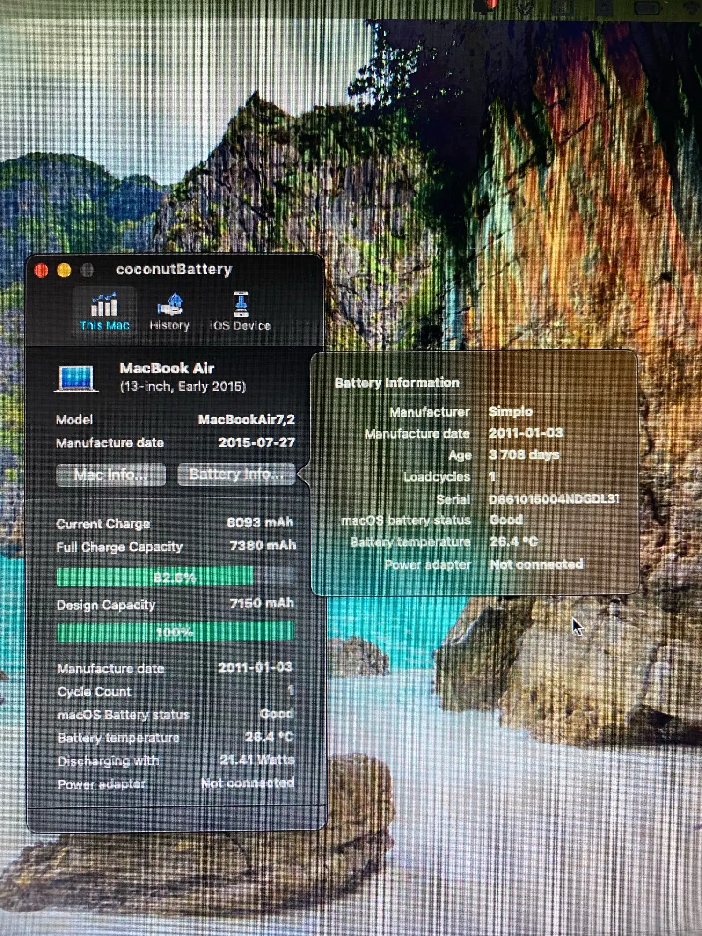Click the MacBook Air heading text
The height and width of the screenshot is (936, 702).
[167, 368]
